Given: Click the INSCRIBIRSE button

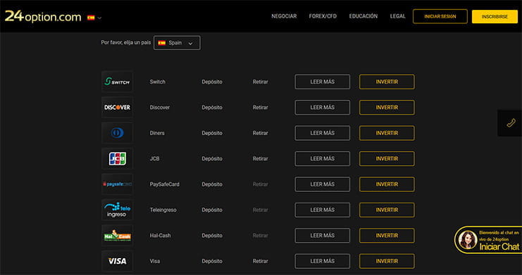Looking at the screenshot, I should click(495, 16).
